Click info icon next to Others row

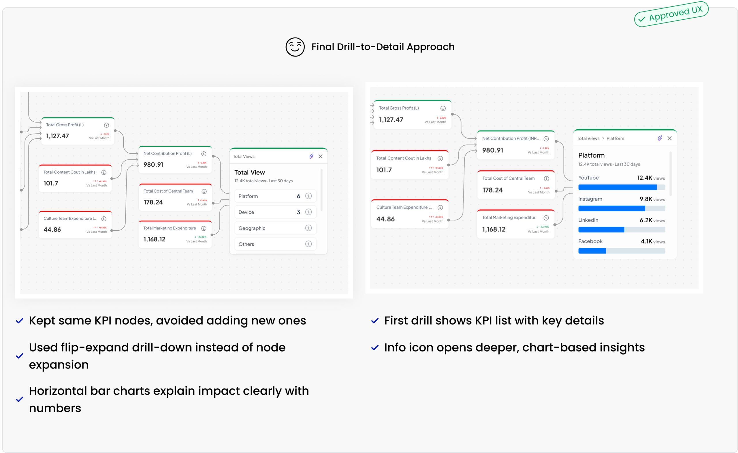[308, 244]
